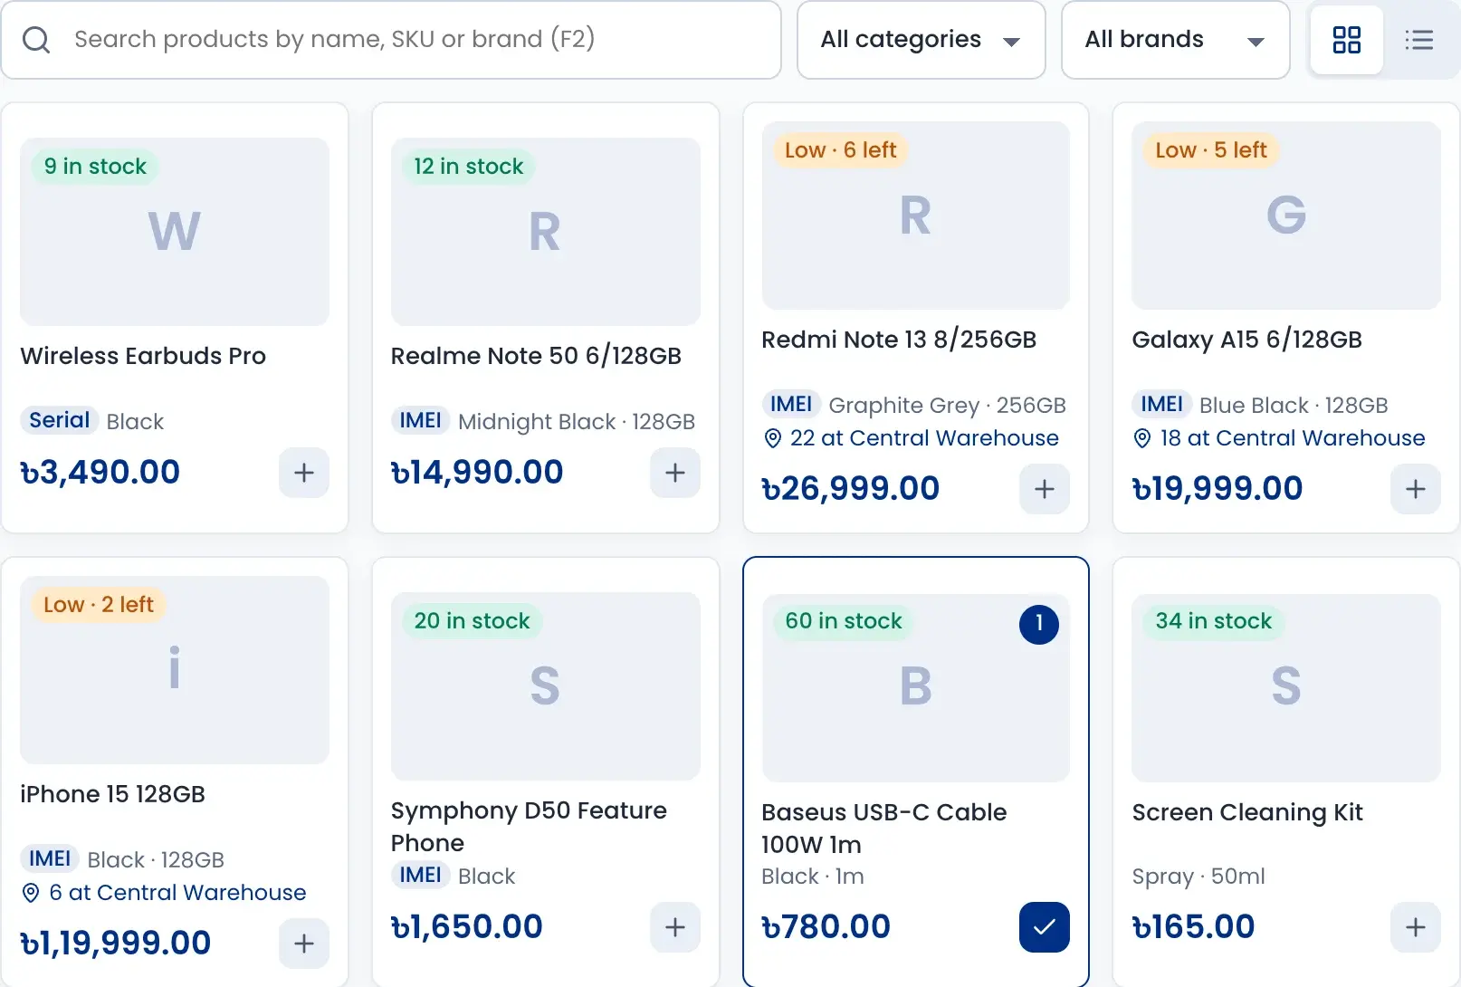Click the ৳1,19,999.00 price
Viewport: 1461px width, 987px height.
point(116,944)
